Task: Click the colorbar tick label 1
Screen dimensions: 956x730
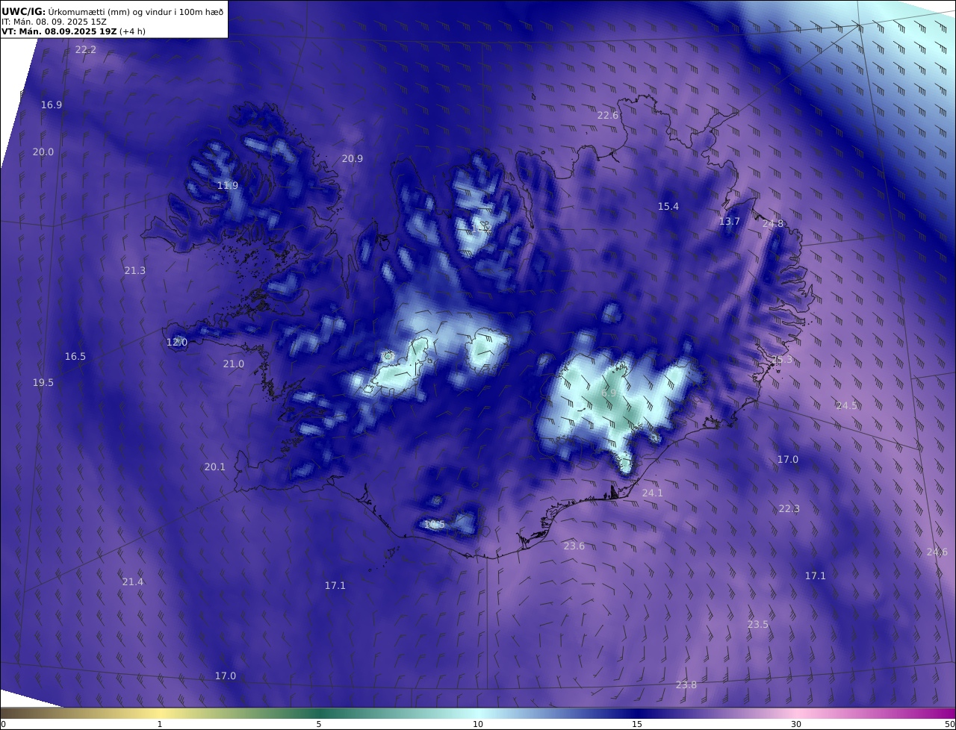Action: (x=160, y=725)
